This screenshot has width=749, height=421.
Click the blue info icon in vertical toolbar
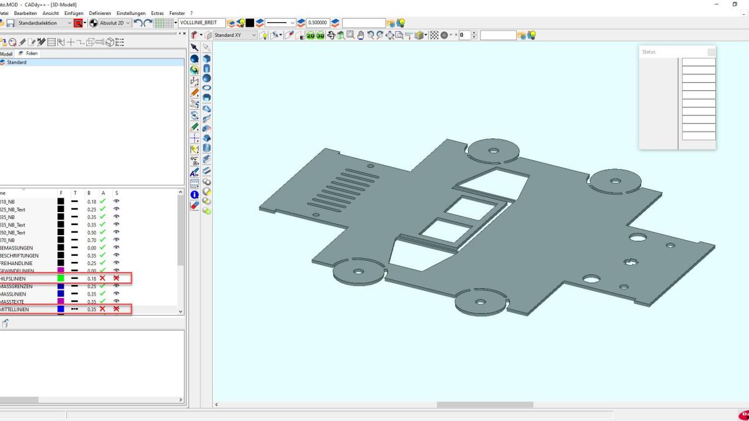pos(195,195)
